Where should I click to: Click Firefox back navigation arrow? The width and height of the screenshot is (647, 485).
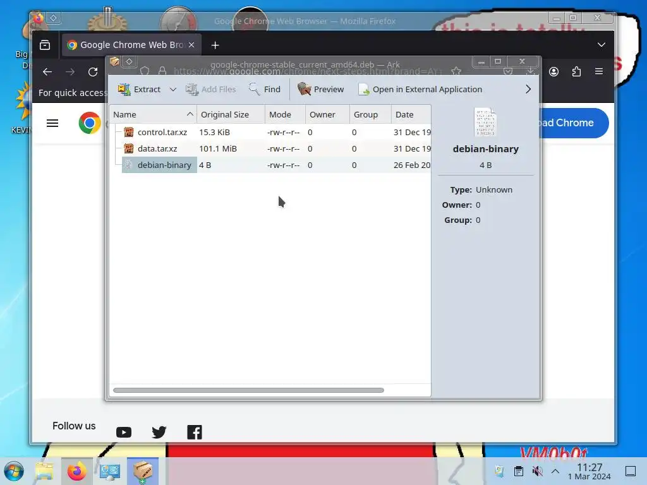click(x=47, y=72)
